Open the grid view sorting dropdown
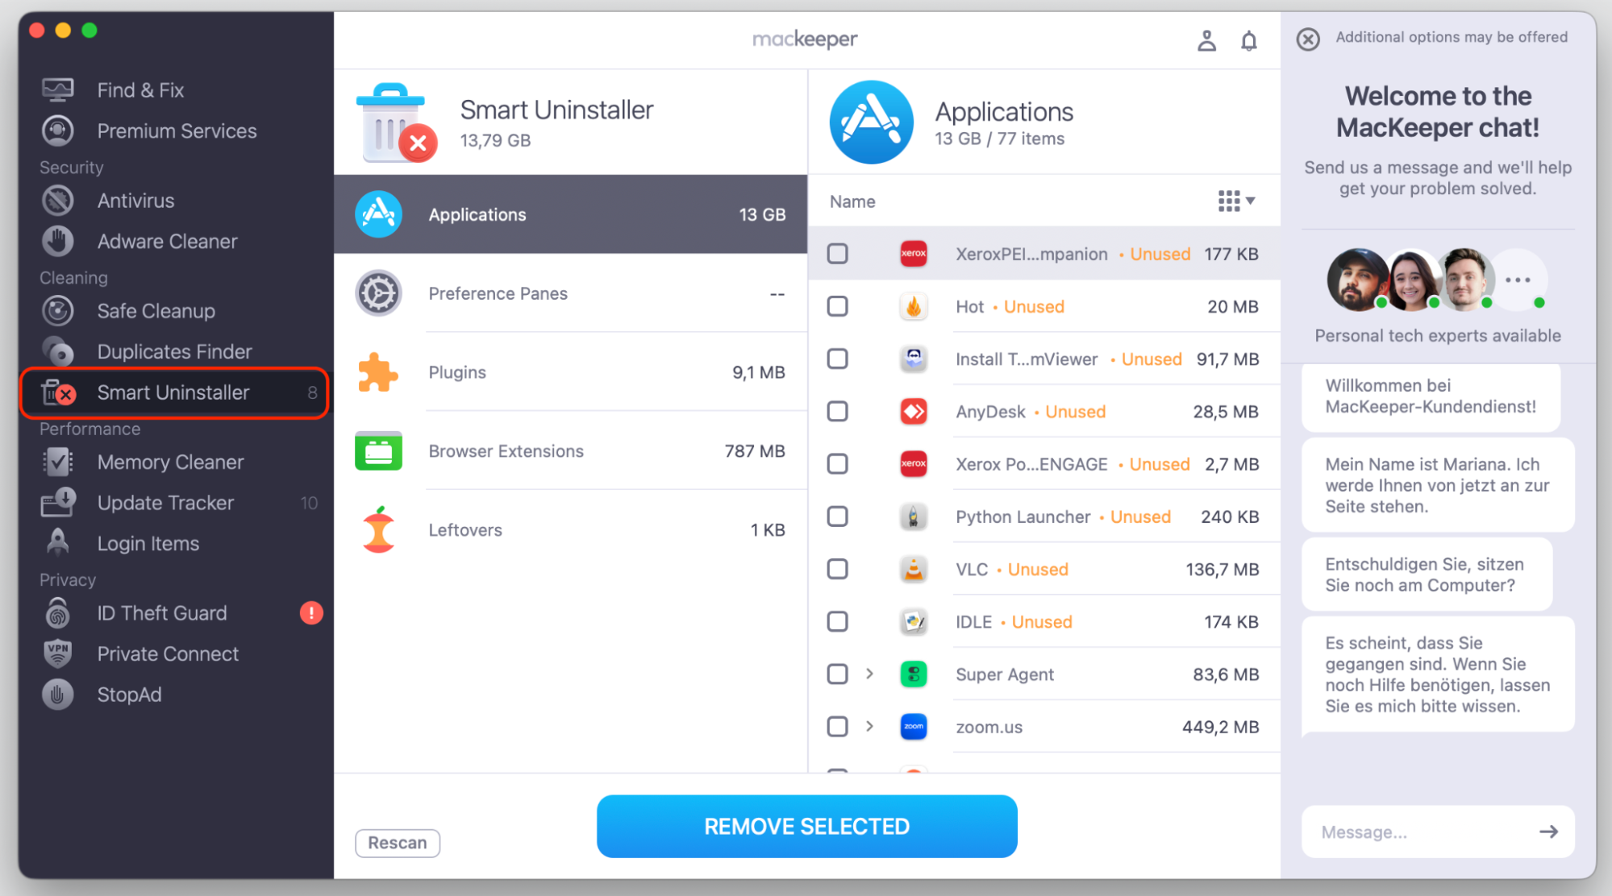 tap(1236, 201)
